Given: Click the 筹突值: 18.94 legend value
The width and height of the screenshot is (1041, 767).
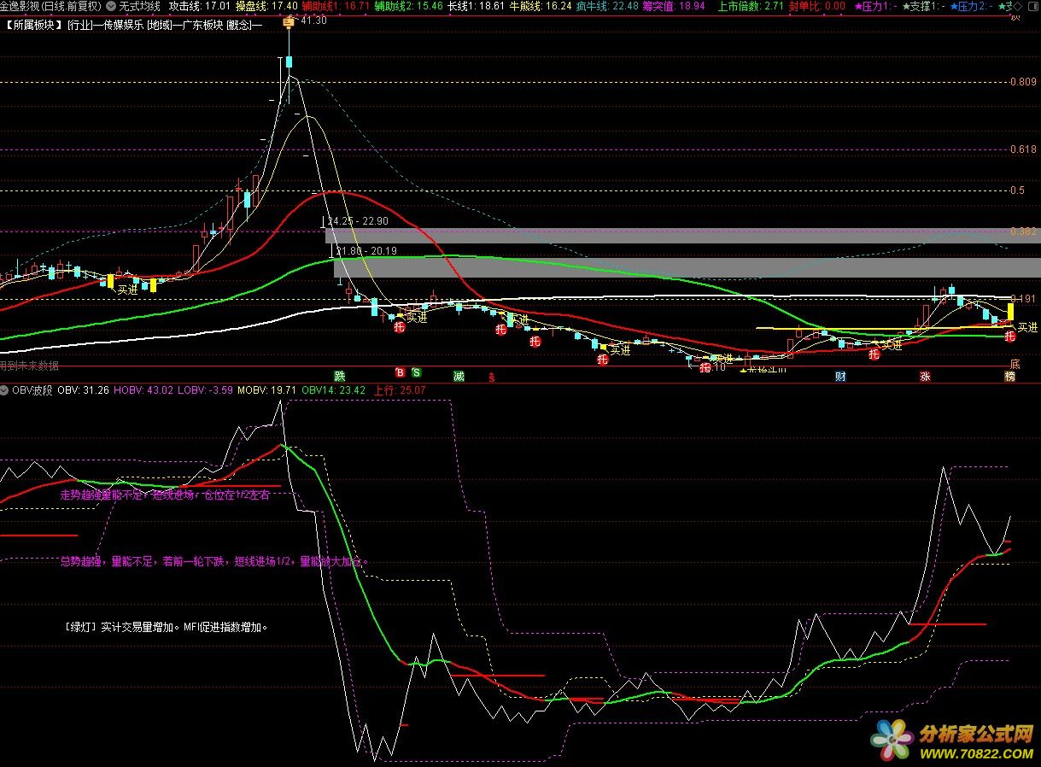Looking at the screenshot, I should (x=673, y=6).
